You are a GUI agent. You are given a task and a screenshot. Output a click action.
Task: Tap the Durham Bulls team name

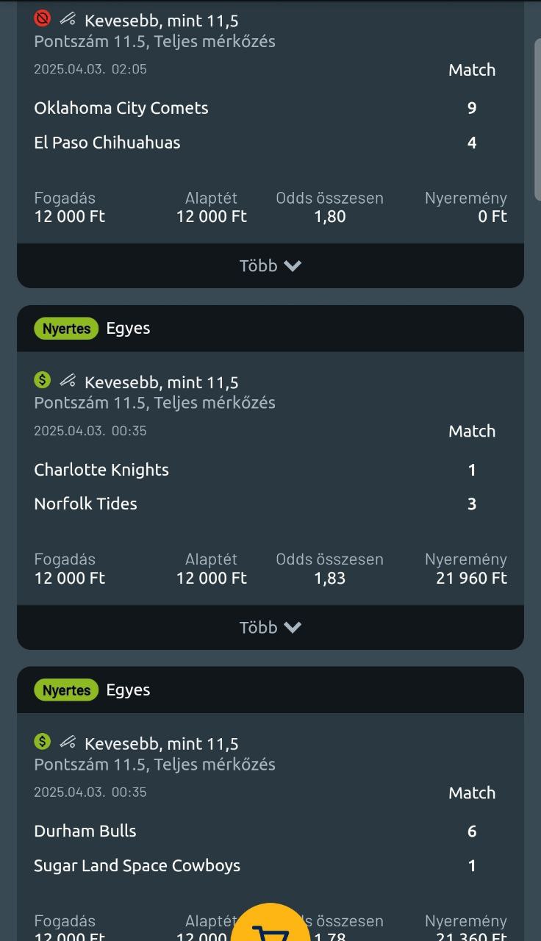click(85, 831)
